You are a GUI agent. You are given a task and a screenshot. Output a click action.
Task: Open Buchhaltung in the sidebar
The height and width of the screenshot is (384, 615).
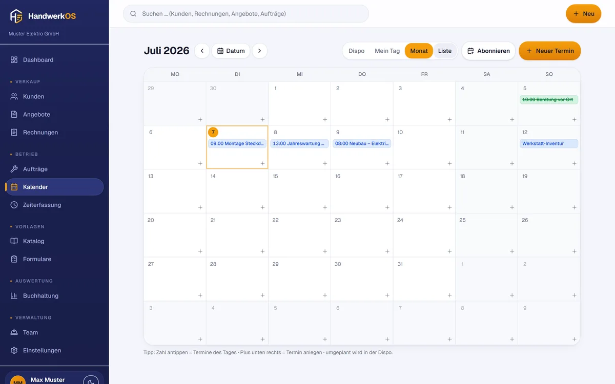tap(54, 295)
